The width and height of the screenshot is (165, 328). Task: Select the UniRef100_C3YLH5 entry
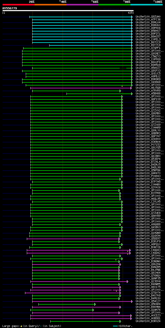pos(148,202)
